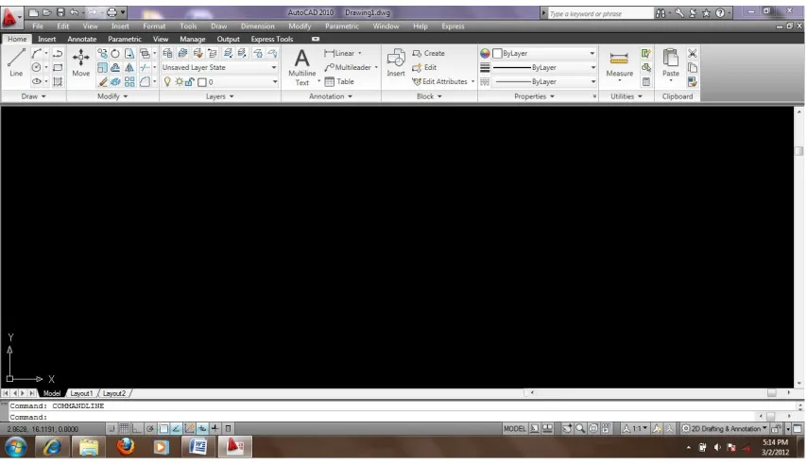Toggle Polar Tracking in status bar
807x465 pixels.
150,429
